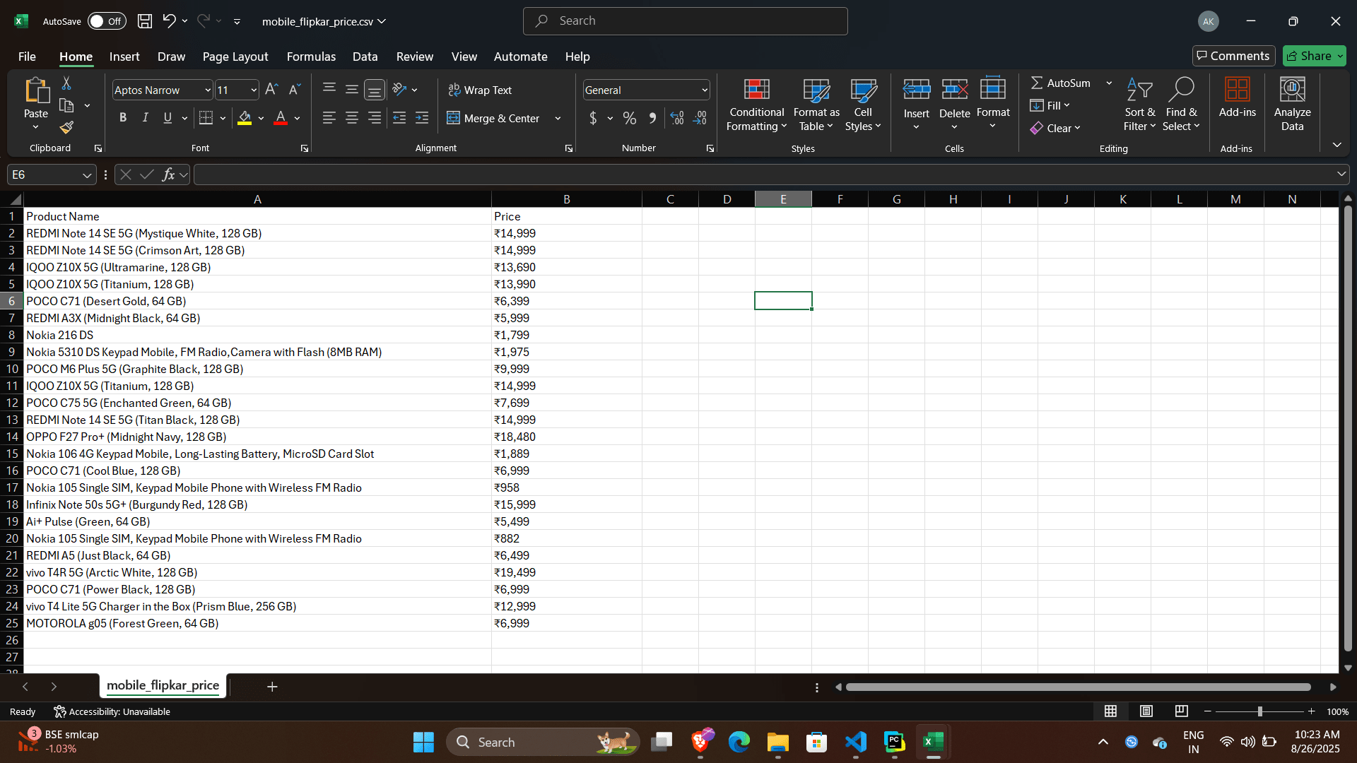Select the Format Painter brush icon
The image size is (1357, 763).
pos(66,127)
